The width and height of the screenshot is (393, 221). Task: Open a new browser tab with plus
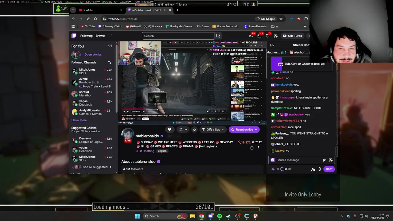tap(177, 10)
